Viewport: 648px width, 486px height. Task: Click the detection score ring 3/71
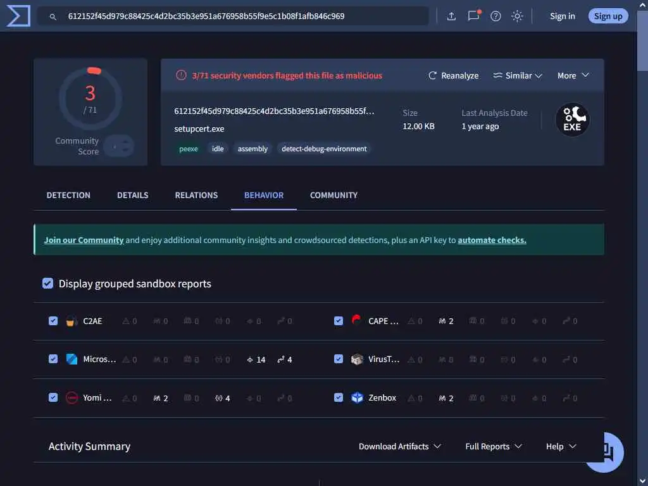tap(90, 99)
